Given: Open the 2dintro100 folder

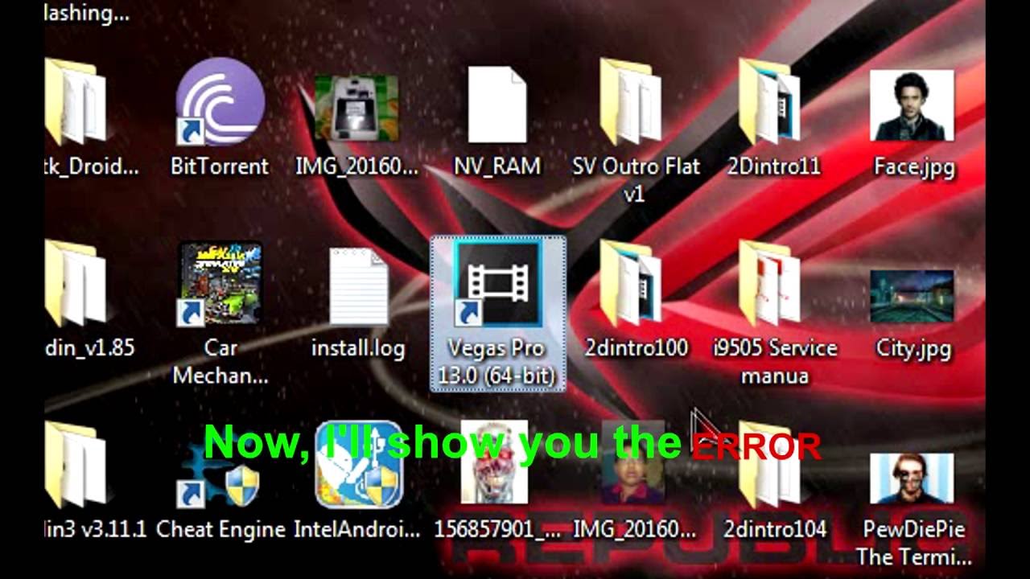Looking at the screenshot, I should [x=636, y=301].
